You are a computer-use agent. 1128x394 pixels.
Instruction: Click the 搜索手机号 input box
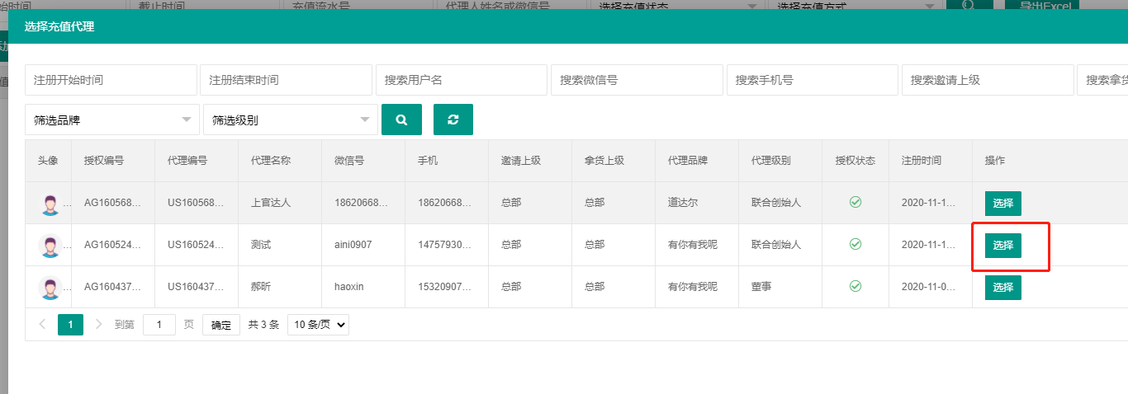coord(812,80)
